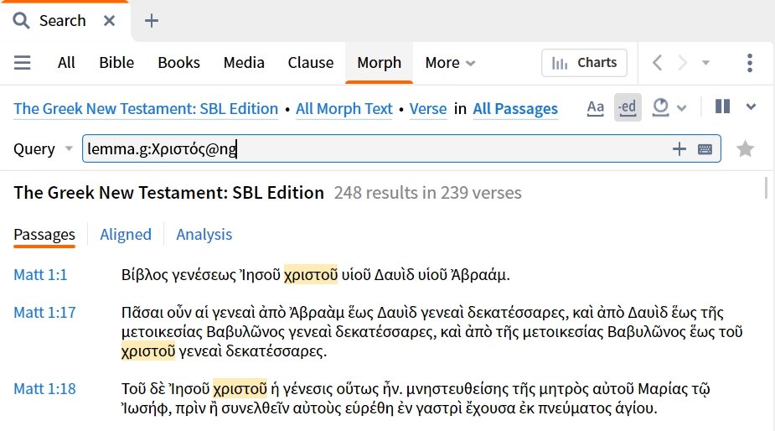The height and width of the screenshot is (431, 775).
Task: Open the panel kebab menu
Action: [750, 63]
